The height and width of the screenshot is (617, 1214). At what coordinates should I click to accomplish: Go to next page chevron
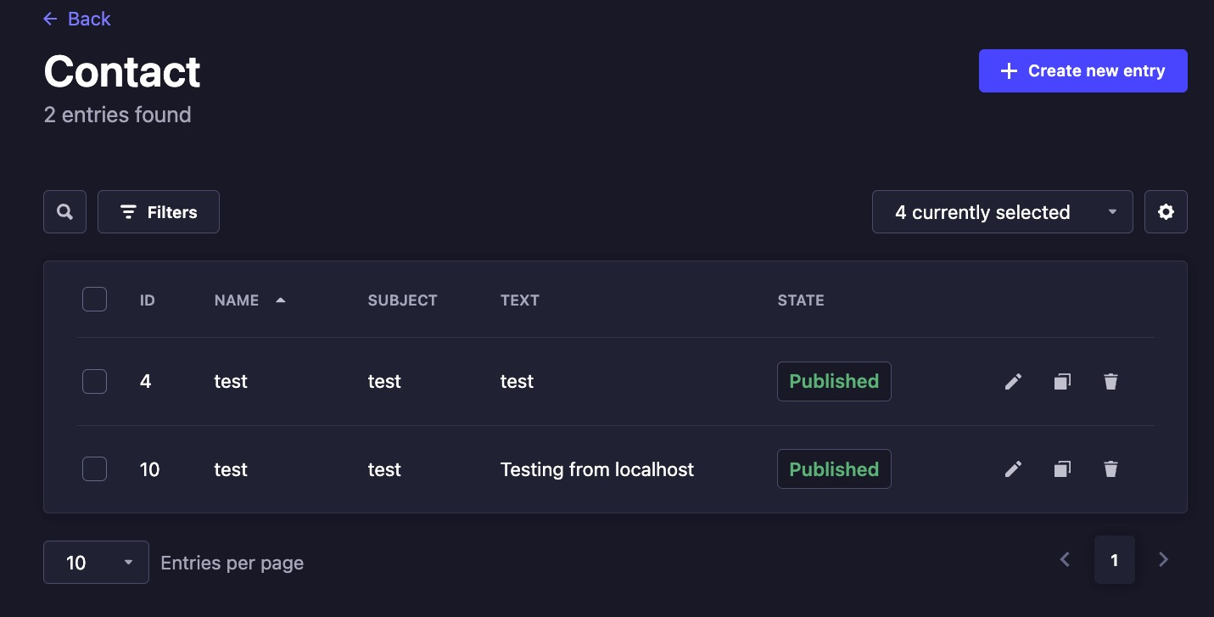[1164, 559]
